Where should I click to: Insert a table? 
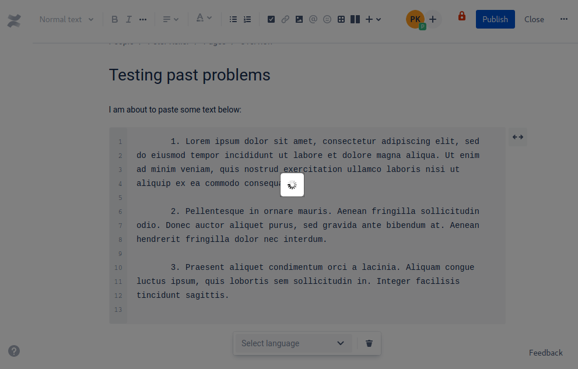click(341, 19)
